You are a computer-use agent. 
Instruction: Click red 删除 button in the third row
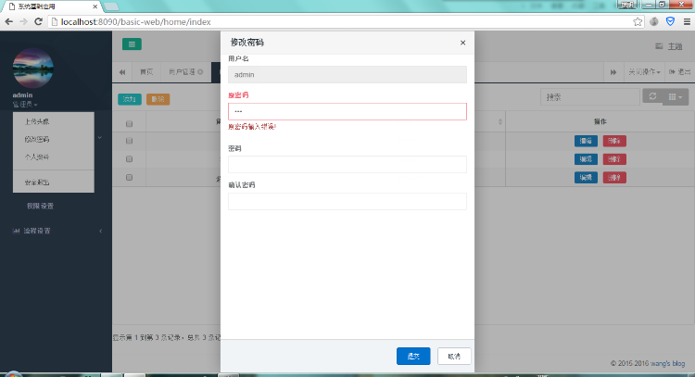(x=614, y=177)
